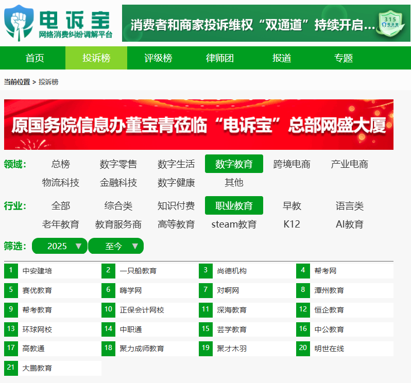The width and height of the screenshot is (411, 383).
Task: Choose the steam教育 industry filter
Action: pos(234,224)
